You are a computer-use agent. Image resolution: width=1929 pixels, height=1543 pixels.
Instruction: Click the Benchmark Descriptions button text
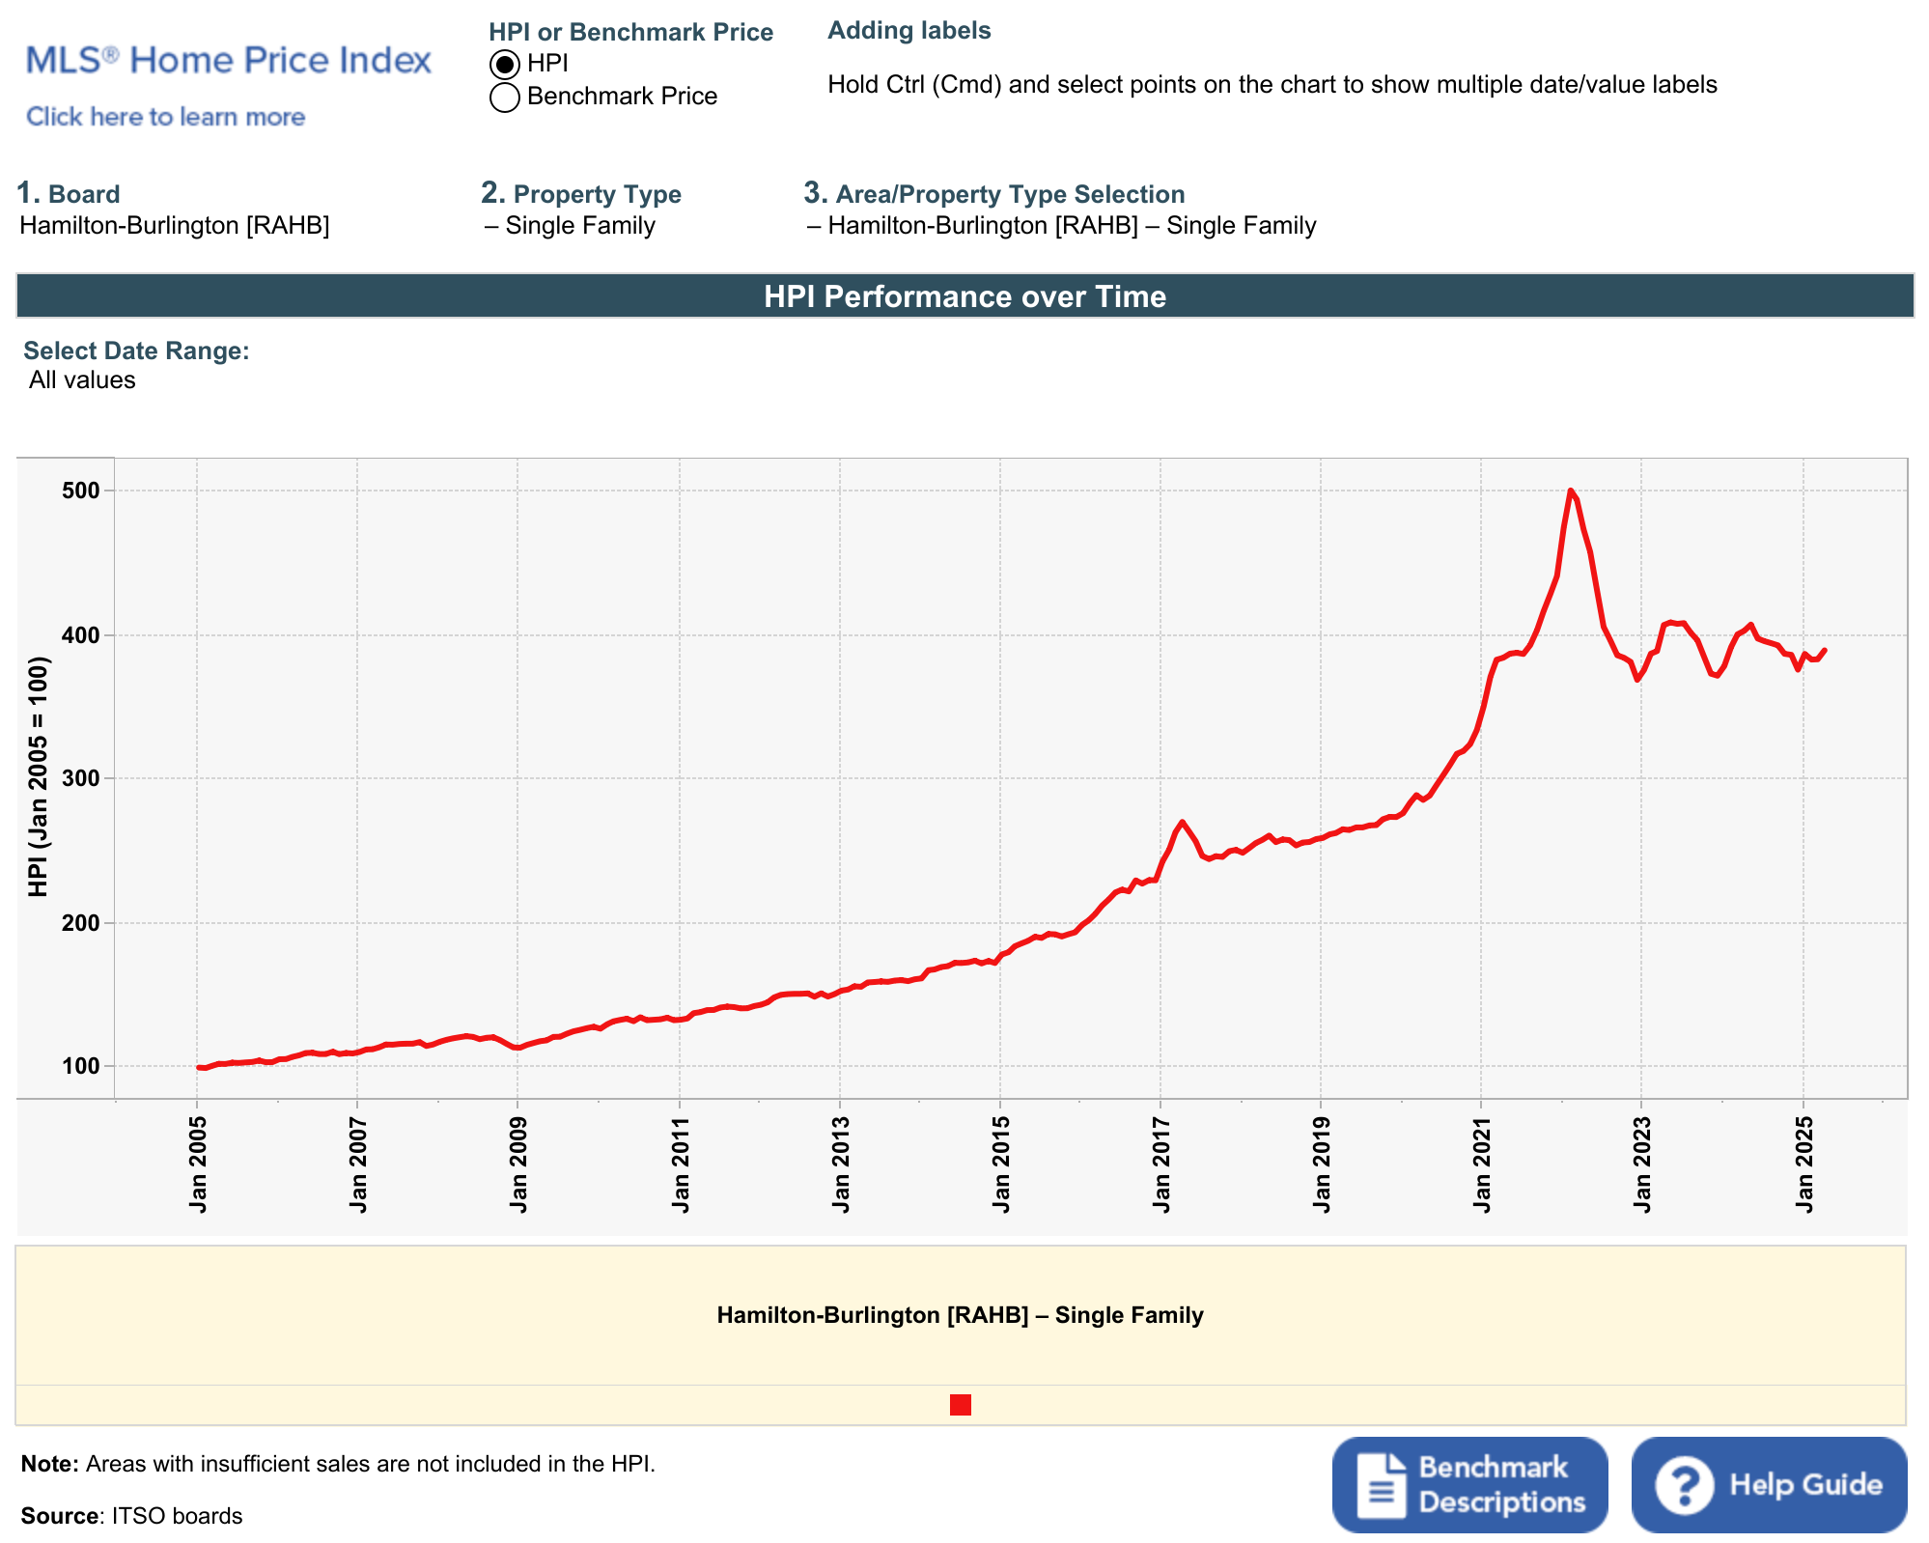(1501, 1485)
